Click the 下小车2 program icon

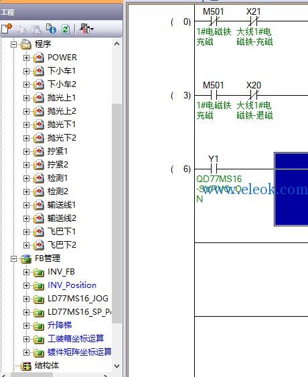[38, 84]
